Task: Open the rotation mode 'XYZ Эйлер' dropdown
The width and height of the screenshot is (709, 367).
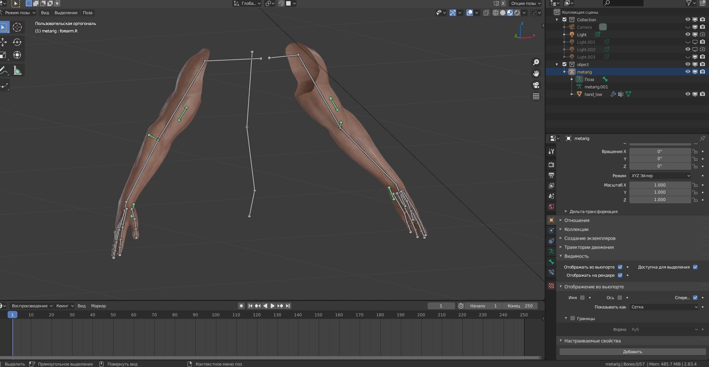Action: coord(660,175)
